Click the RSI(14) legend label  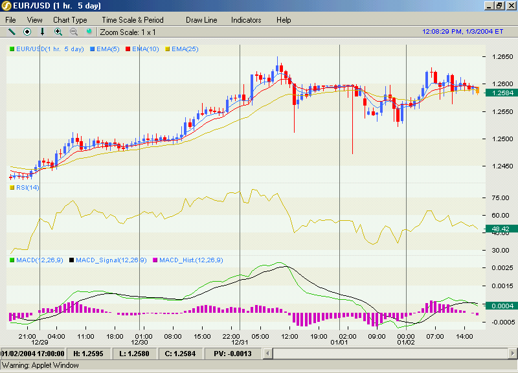click(28, 188)
